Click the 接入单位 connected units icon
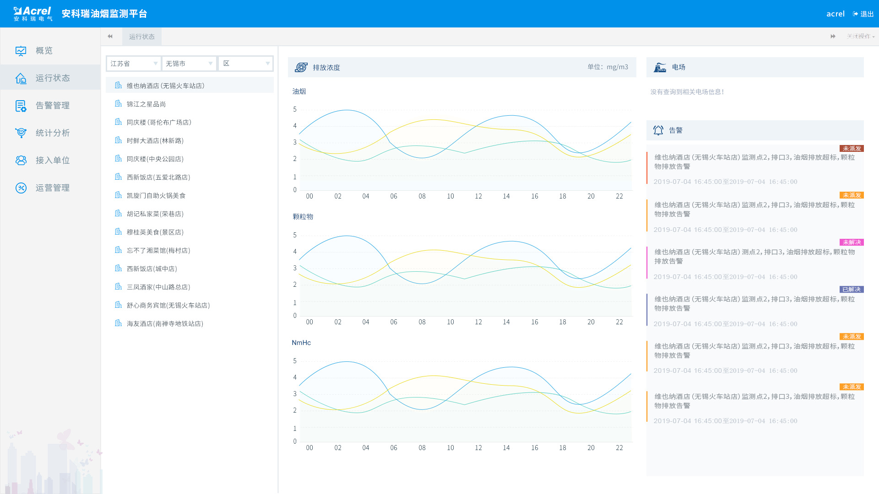 (21, 161)
